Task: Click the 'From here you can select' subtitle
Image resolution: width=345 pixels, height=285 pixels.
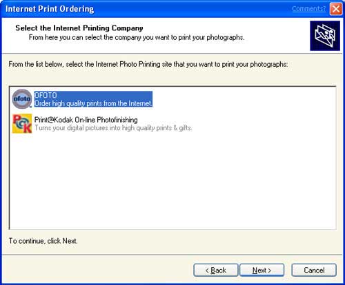Action: coord(137,37)
